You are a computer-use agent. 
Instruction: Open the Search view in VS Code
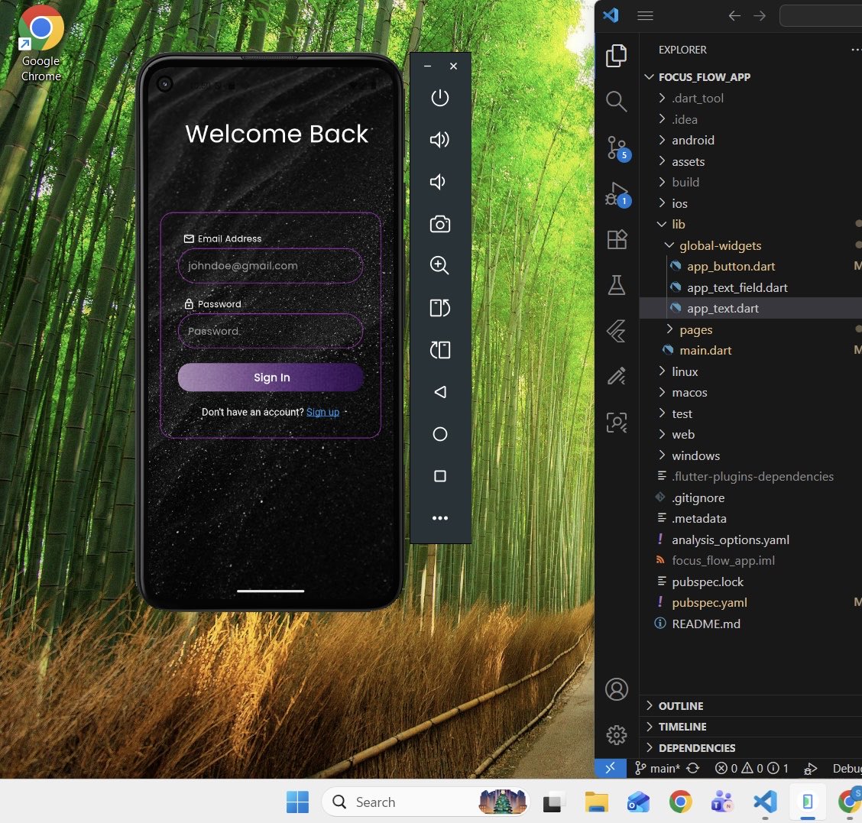pos(616,101)
